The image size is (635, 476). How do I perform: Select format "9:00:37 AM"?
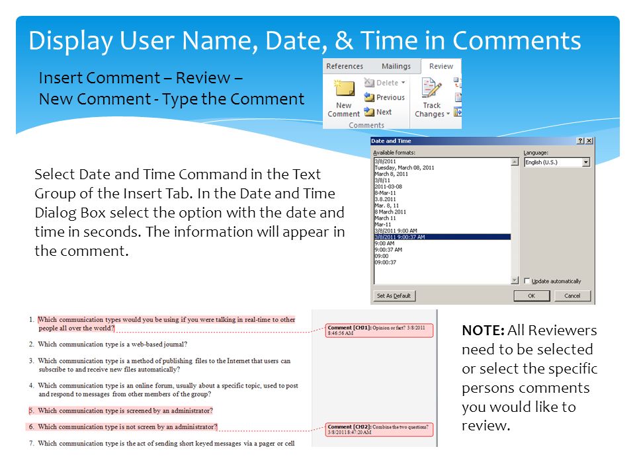coord(443,250)
